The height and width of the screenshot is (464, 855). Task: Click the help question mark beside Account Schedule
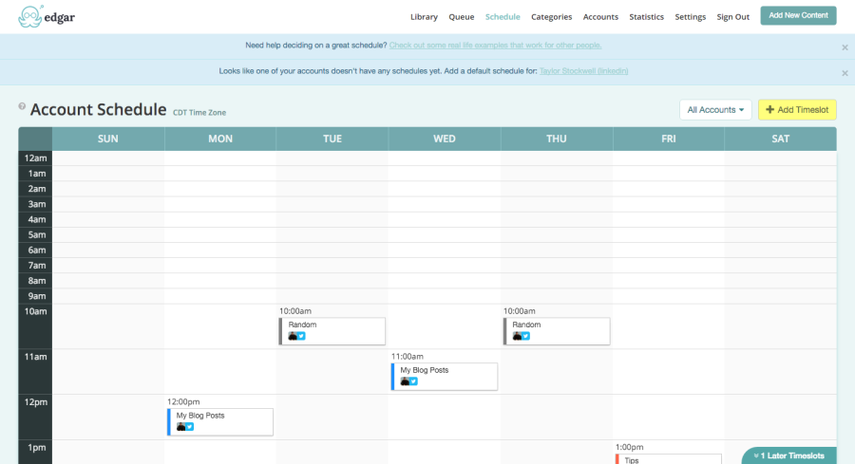22,106
